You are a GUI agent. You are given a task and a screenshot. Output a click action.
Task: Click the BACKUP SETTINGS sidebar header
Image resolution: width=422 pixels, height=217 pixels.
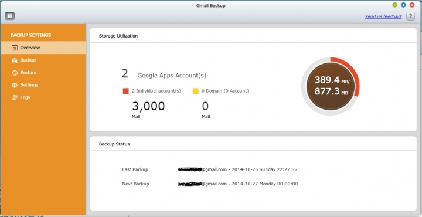coord(30,35)
